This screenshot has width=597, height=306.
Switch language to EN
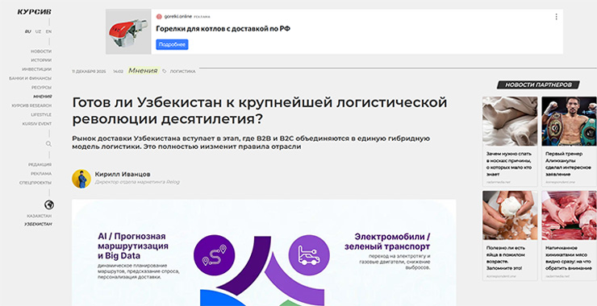click(x=48, y=31)
